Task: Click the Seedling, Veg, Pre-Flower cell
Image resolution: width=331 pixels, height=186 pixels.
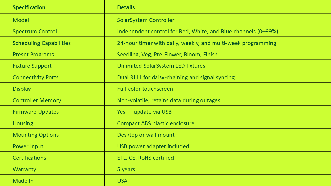Action: (167, 55)
